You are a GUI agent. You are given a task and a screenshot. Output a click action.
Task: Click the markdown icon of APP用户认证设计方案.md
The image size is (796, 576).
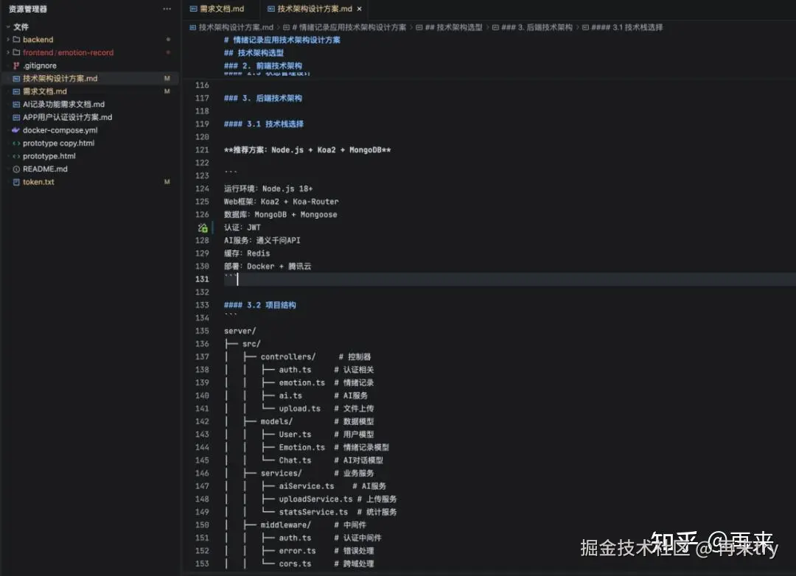[16, 117]
